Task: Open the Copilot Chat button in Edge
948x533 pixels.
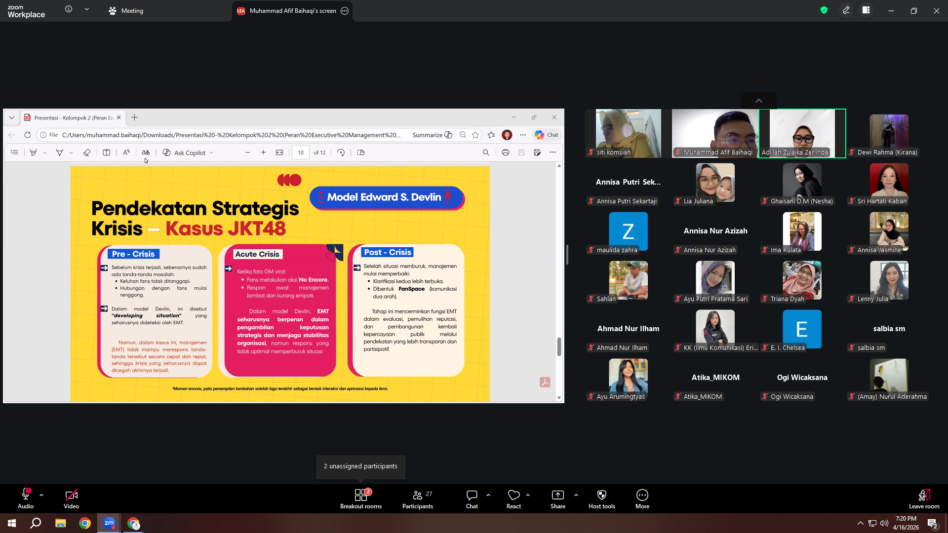Action: point(547,135)
